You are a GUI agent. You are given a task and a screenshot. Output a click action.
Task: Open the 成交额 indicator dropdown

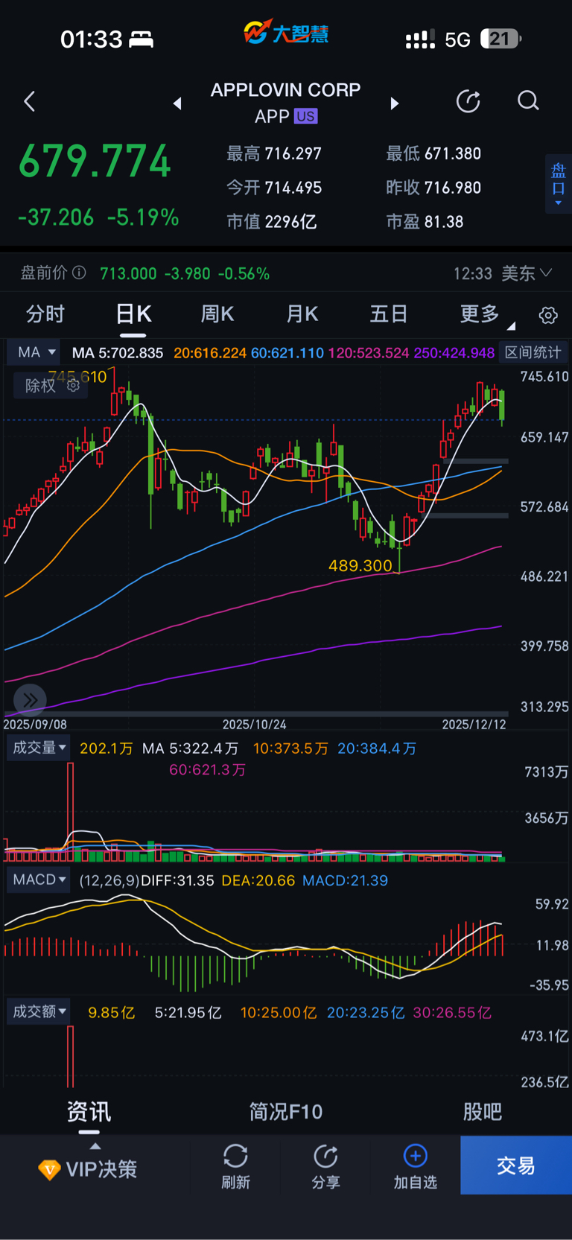tap(39, 1011)
